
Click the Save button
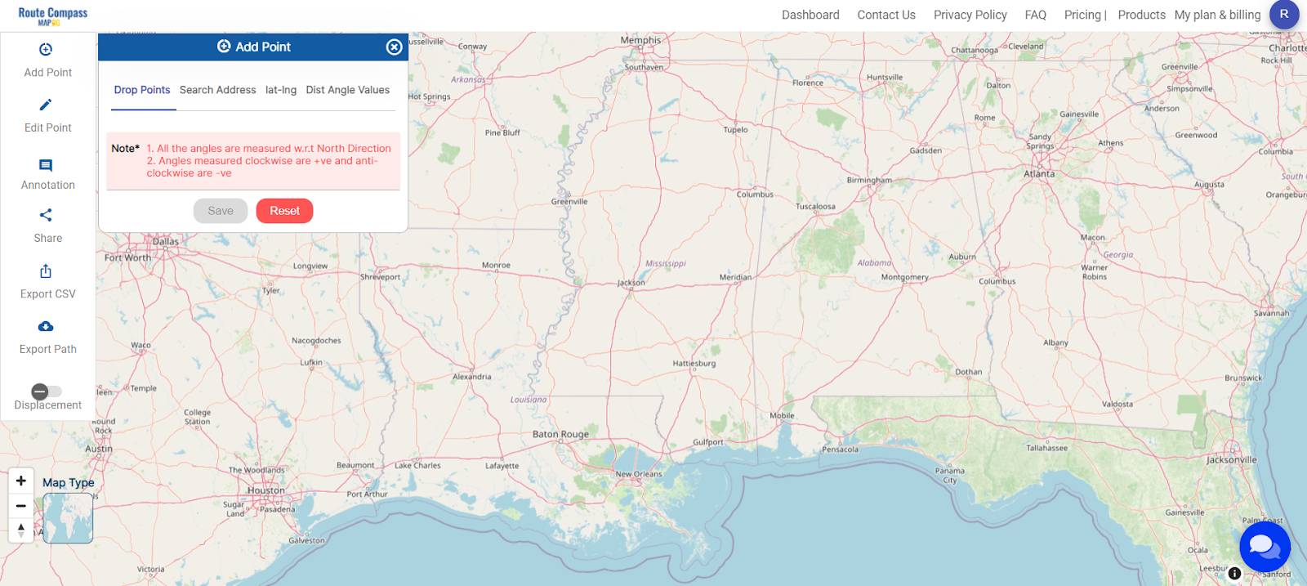coord(221,211)
